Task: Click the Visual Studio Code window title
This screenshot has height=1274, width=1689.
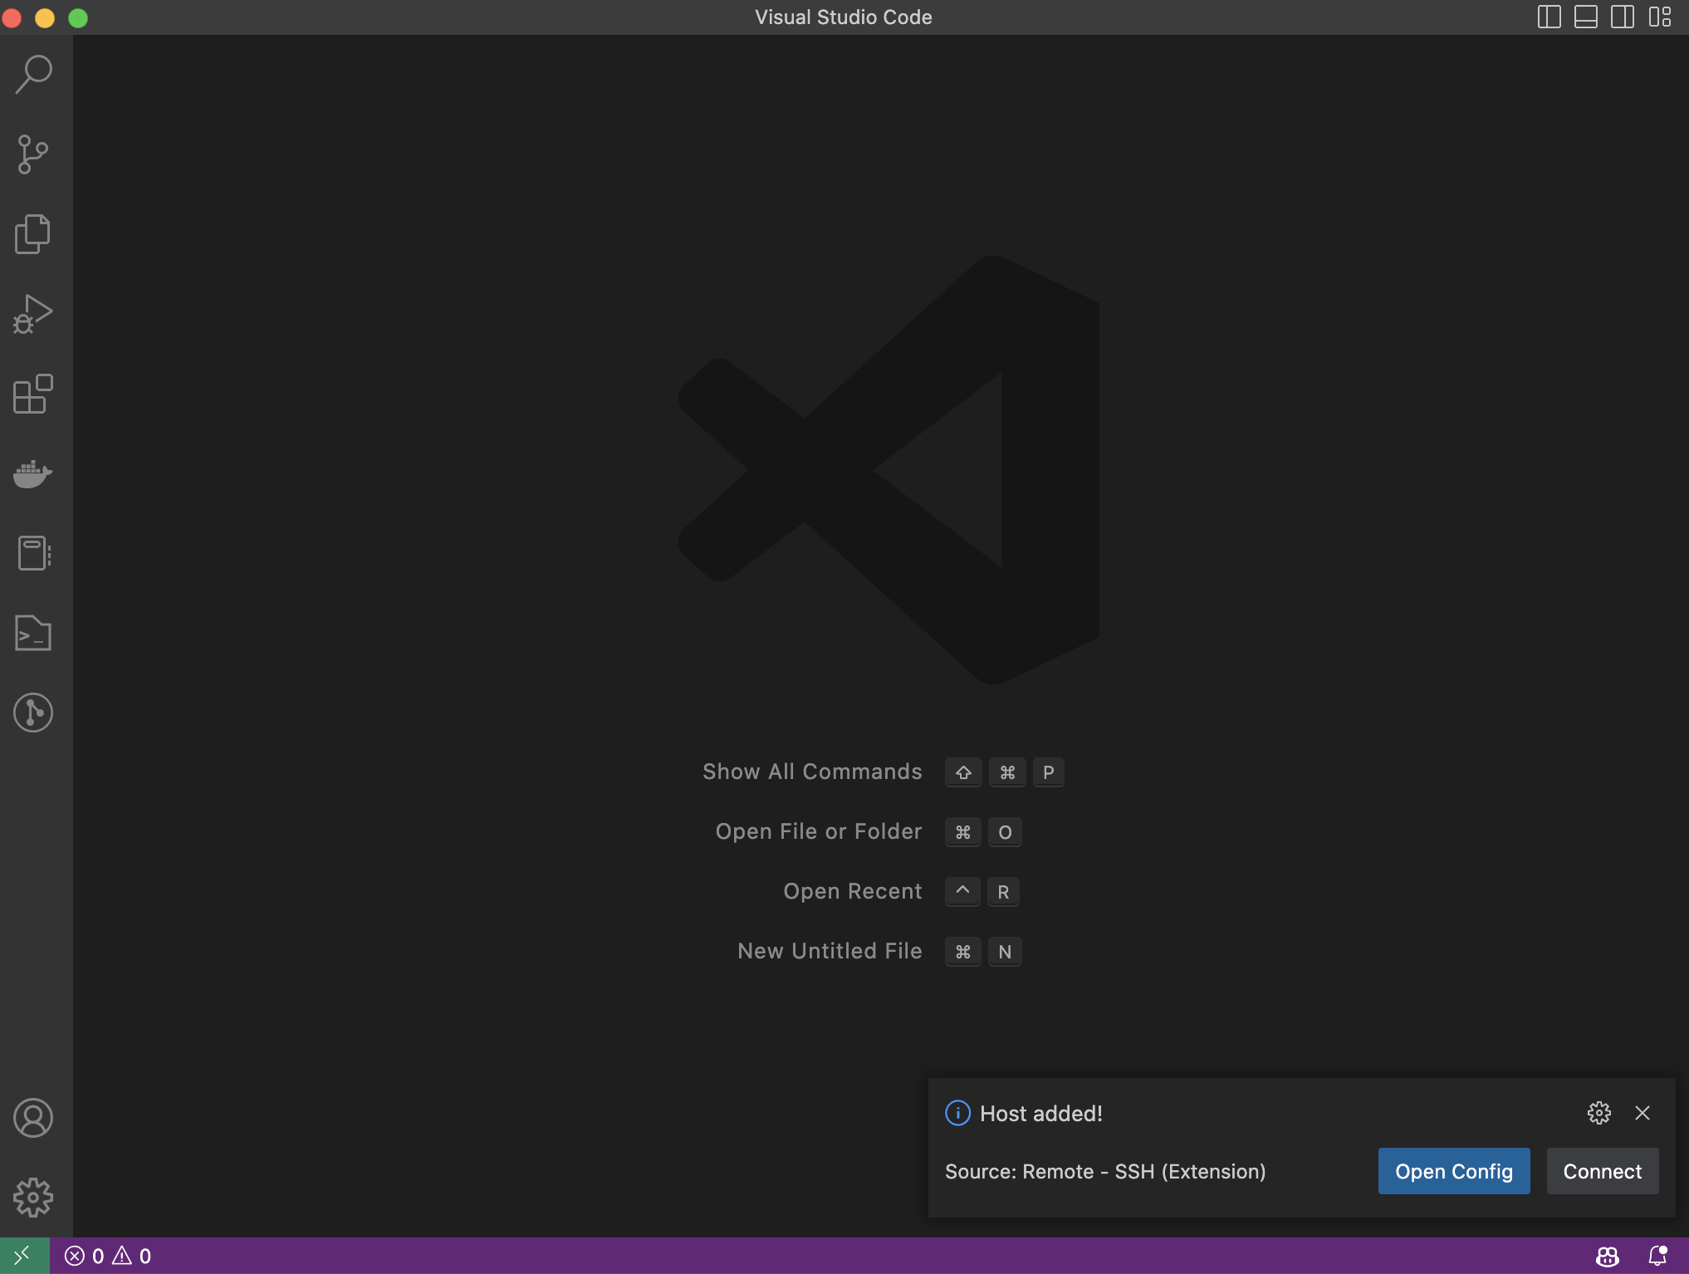Action: [x=844, y=17]
